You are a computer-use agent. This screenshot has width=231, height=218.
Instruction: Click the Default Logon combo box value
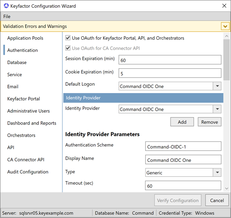click(x=166, y=86)
